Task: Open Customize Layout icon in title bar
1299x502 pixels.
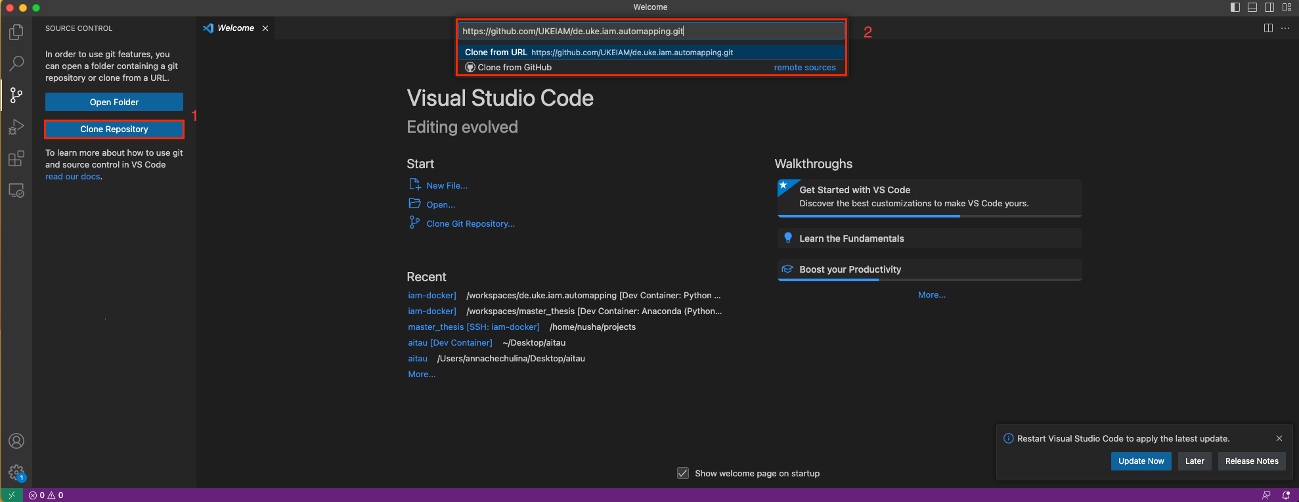Action: 1287,7
